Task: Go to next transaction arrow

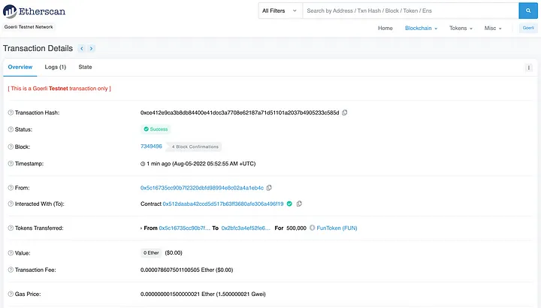Action: click(x=92, y=48)
